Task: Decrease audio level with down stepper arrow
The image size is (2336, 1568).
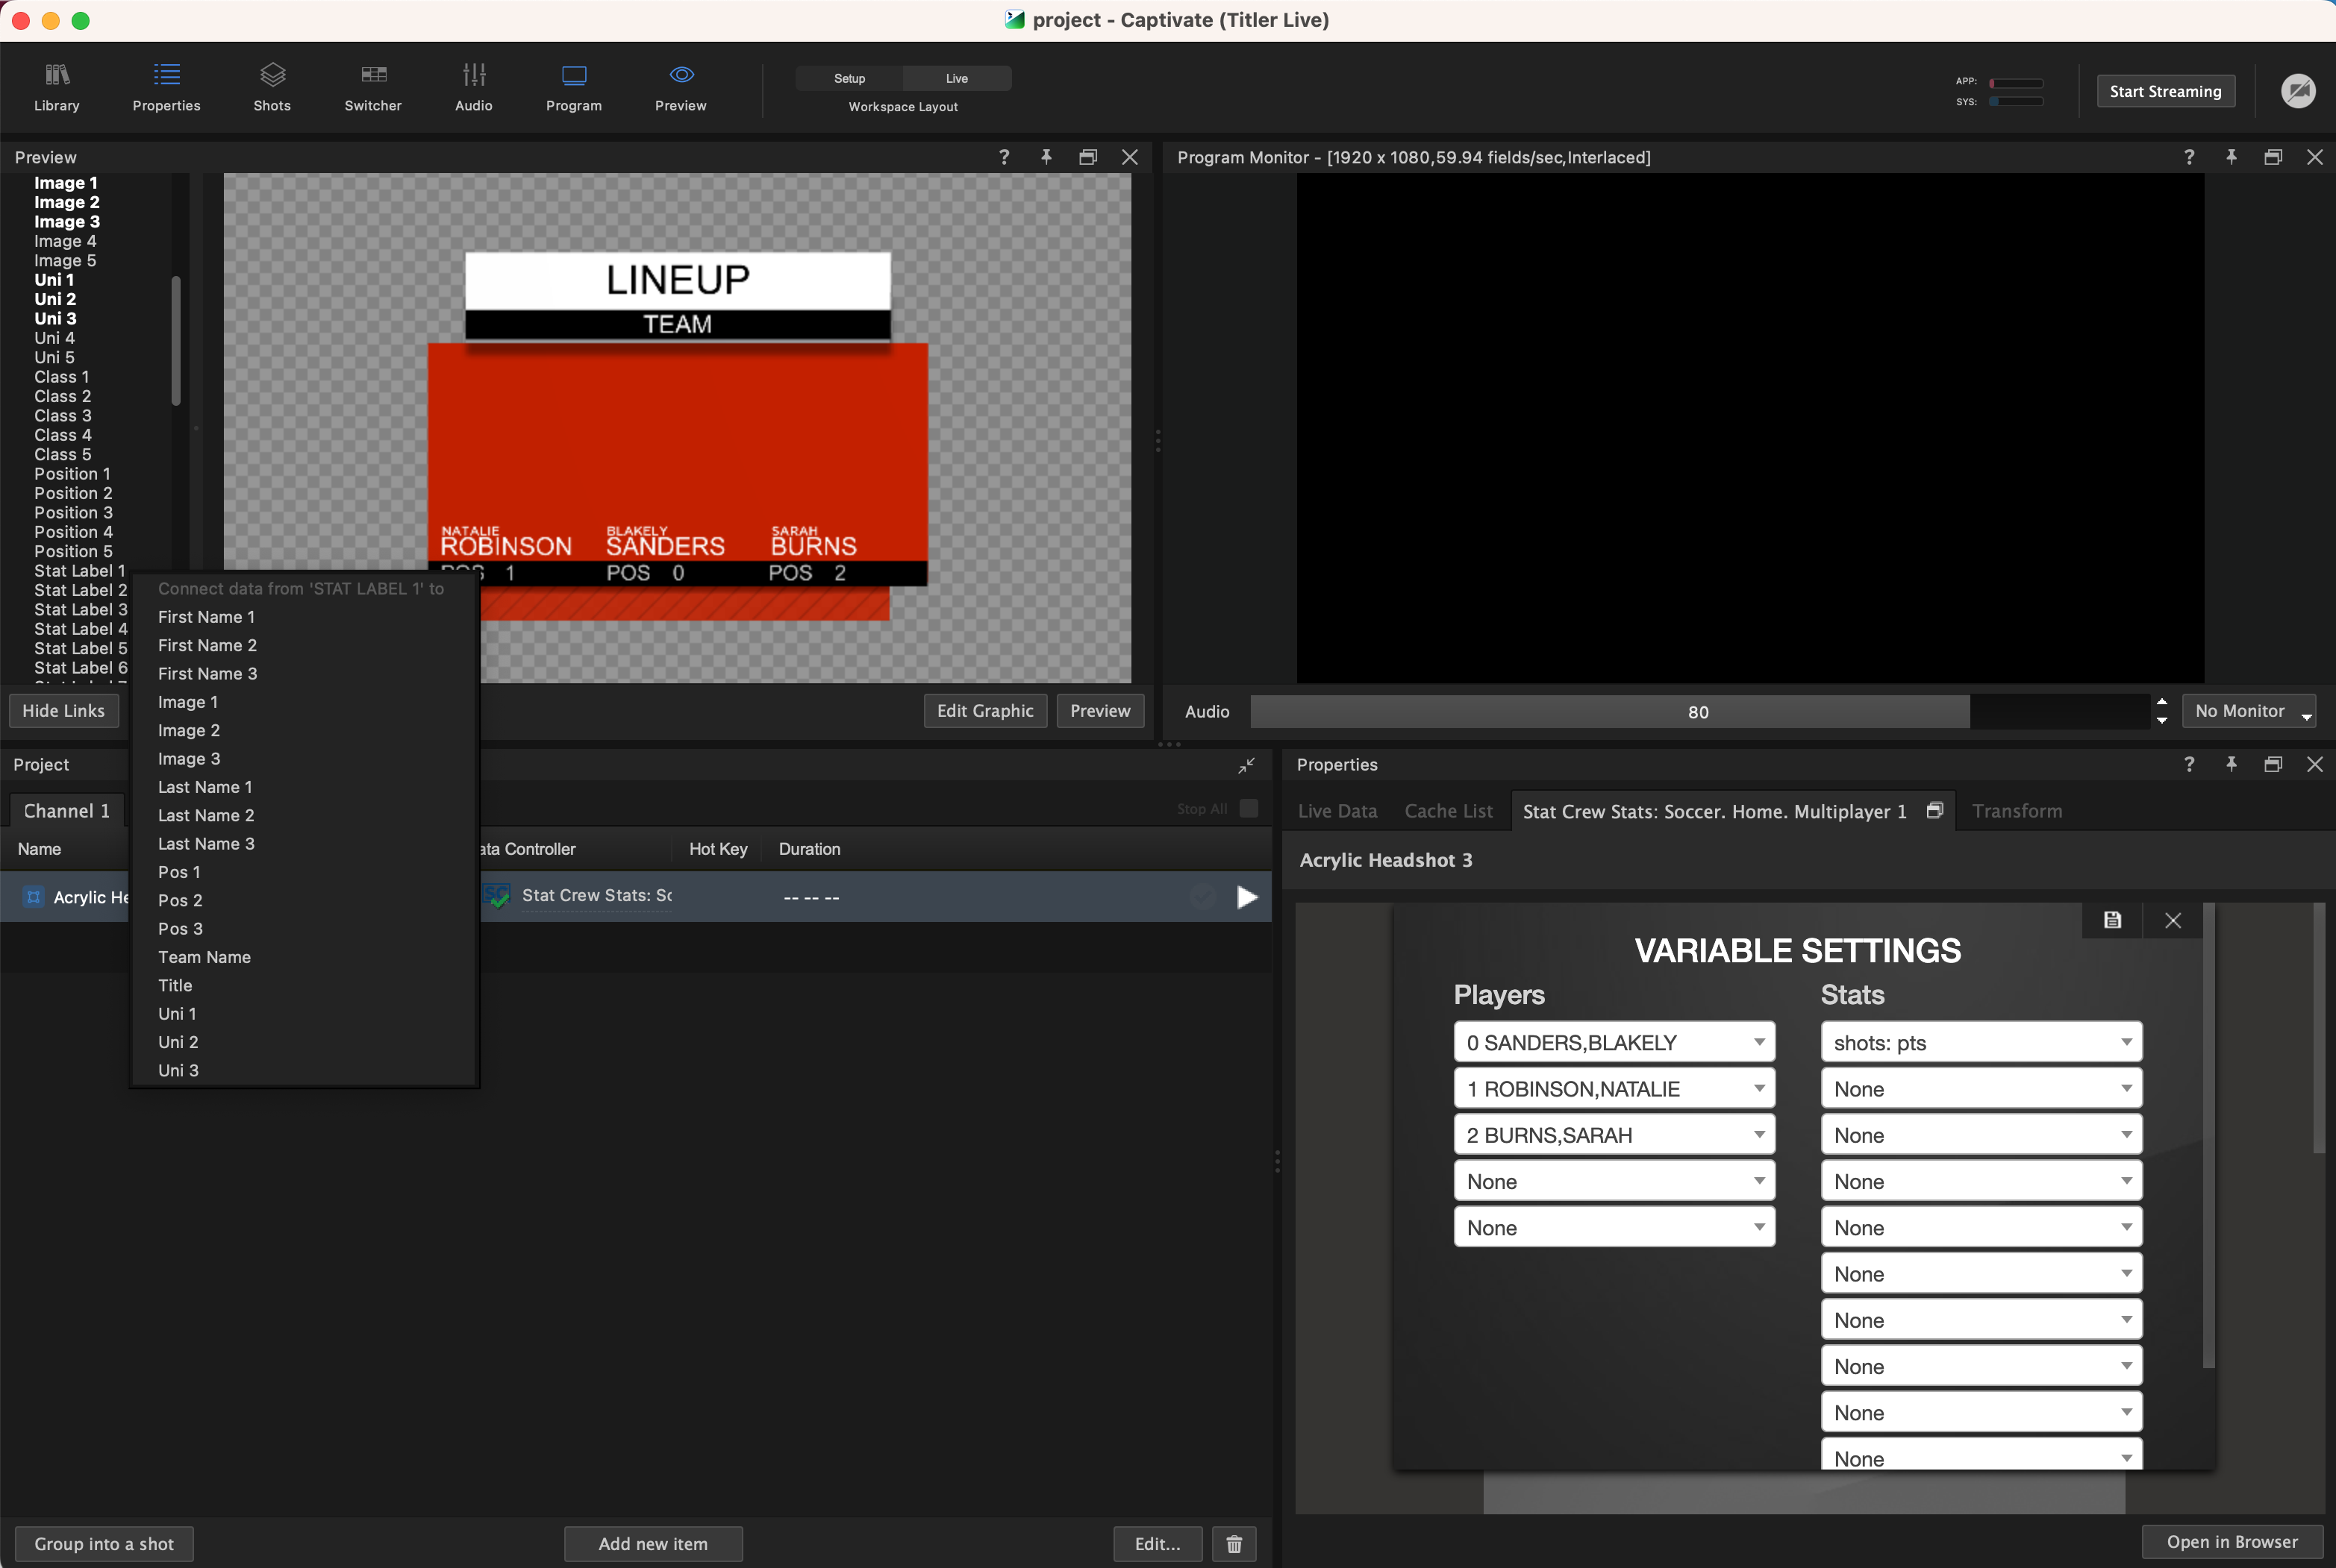Action: click(2162, 720)
